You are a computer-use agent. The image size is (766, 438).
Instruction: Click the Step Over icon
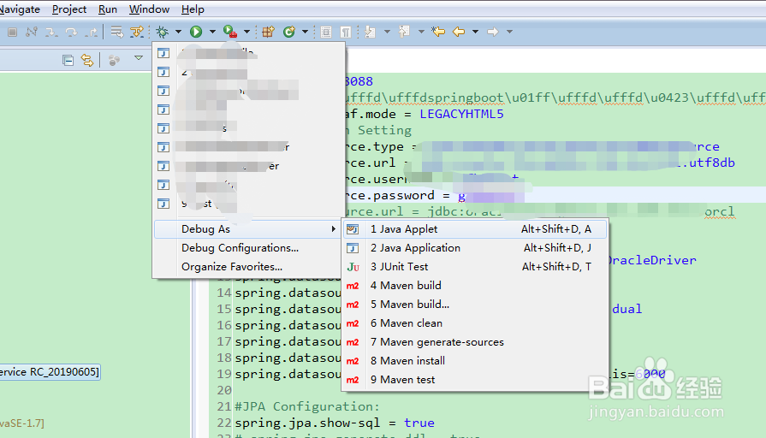pyautogui.click(x=71, y=33)
